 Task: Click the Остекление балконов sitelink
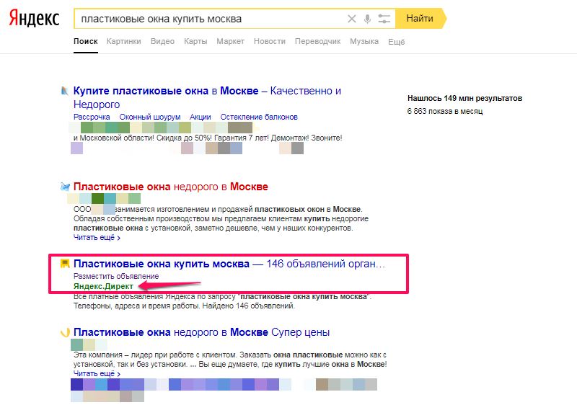pyautogui.click(x=259, y=117)
